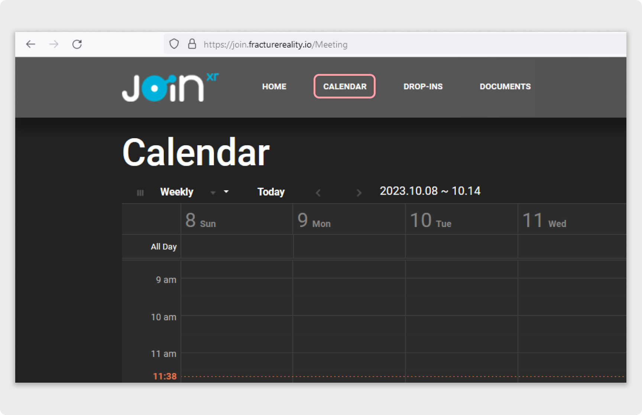Navigate to the DROP-INS section
The height and width of the screenshot is (415, 642).
point(423,86)
